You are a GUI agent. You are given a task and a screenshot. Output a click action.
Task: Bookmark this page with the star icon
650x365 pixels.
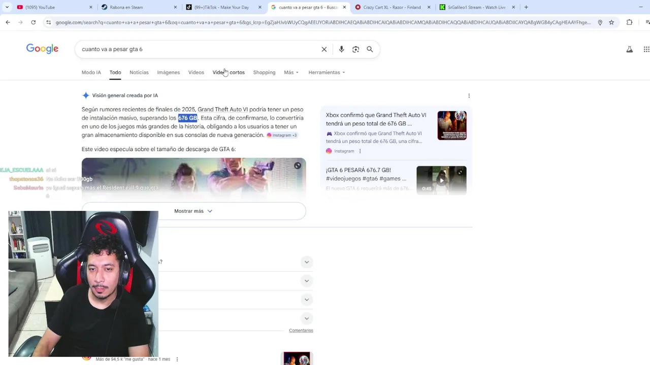611,22
